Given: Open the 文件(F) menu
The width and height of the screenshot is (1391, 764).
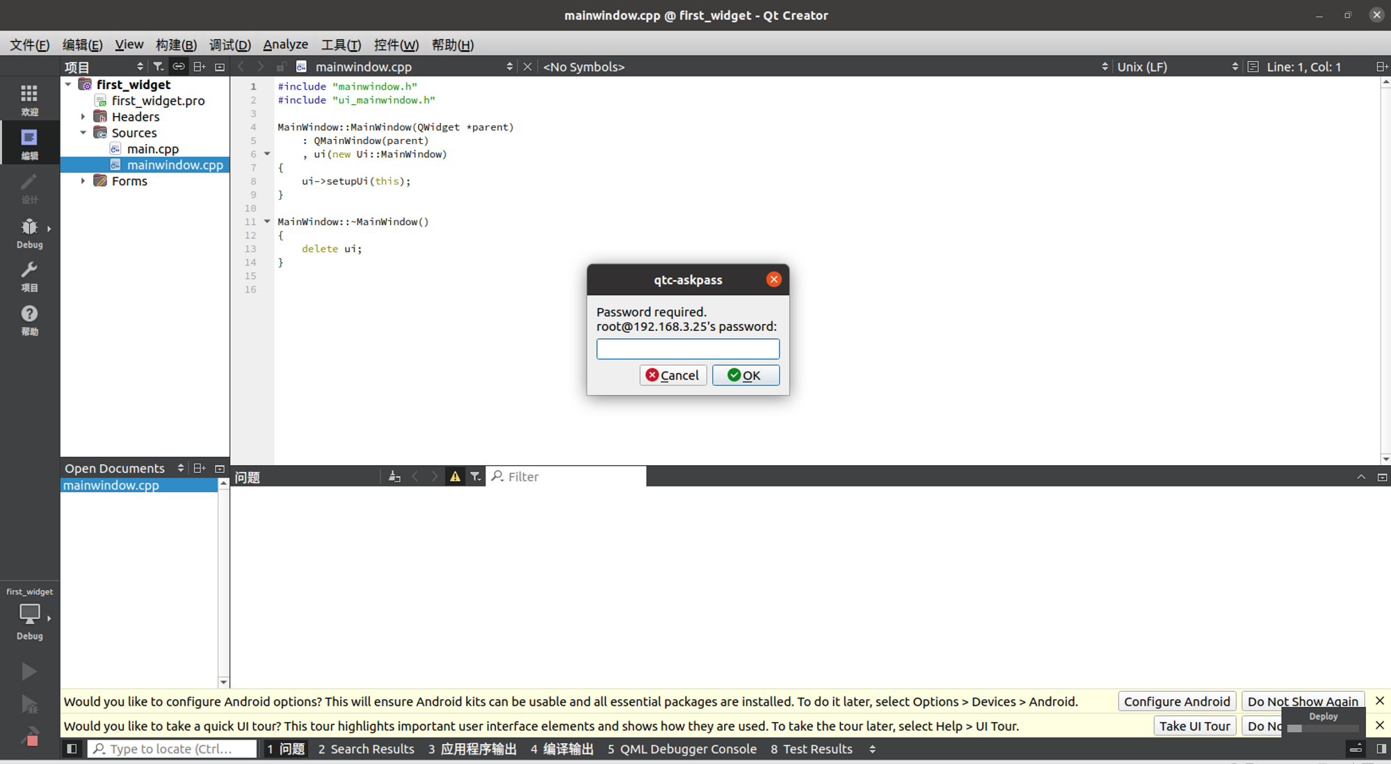Looking at the screenshot, I should (29, 44).
